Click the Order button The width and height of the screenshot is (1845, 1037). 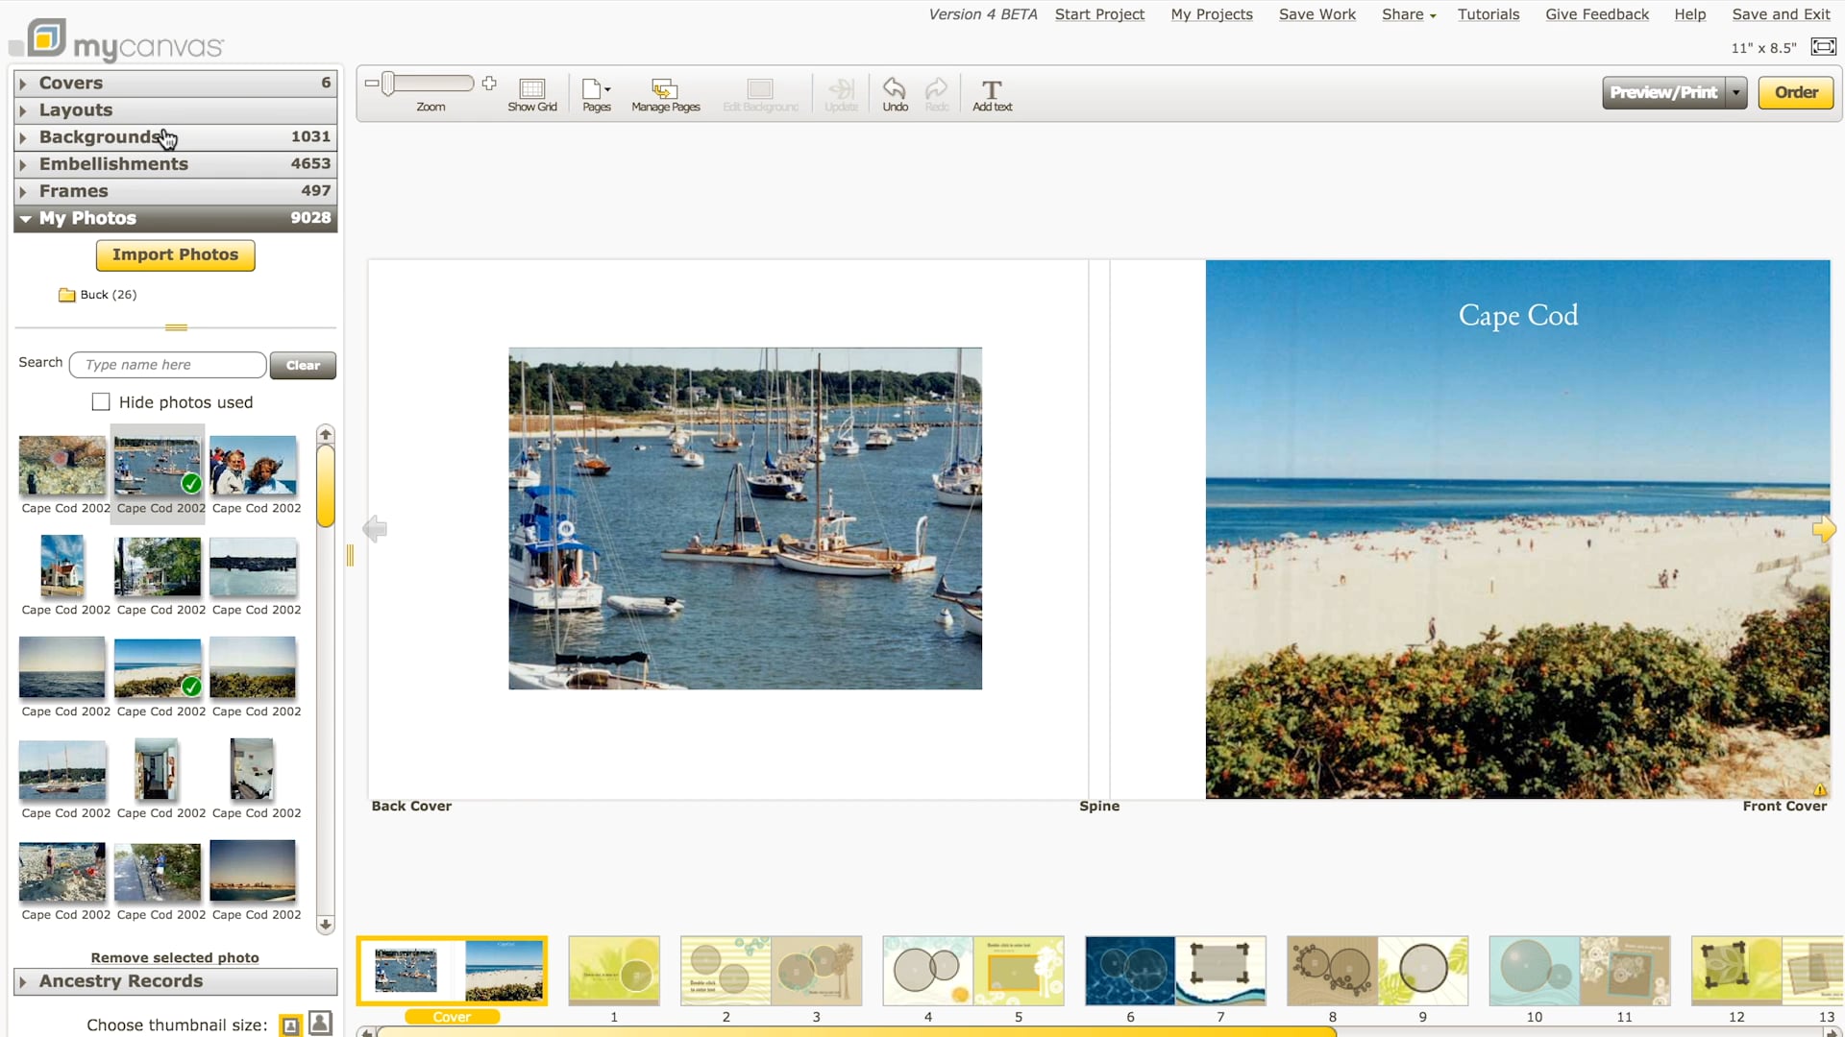(x=1795, y=92)
